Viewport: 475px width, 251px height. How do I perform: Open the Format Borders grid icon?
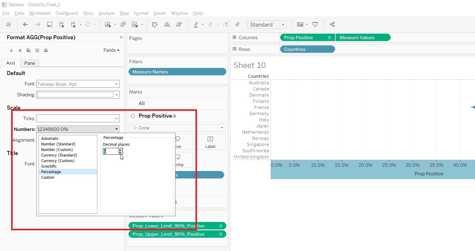(x=37, y=50)
